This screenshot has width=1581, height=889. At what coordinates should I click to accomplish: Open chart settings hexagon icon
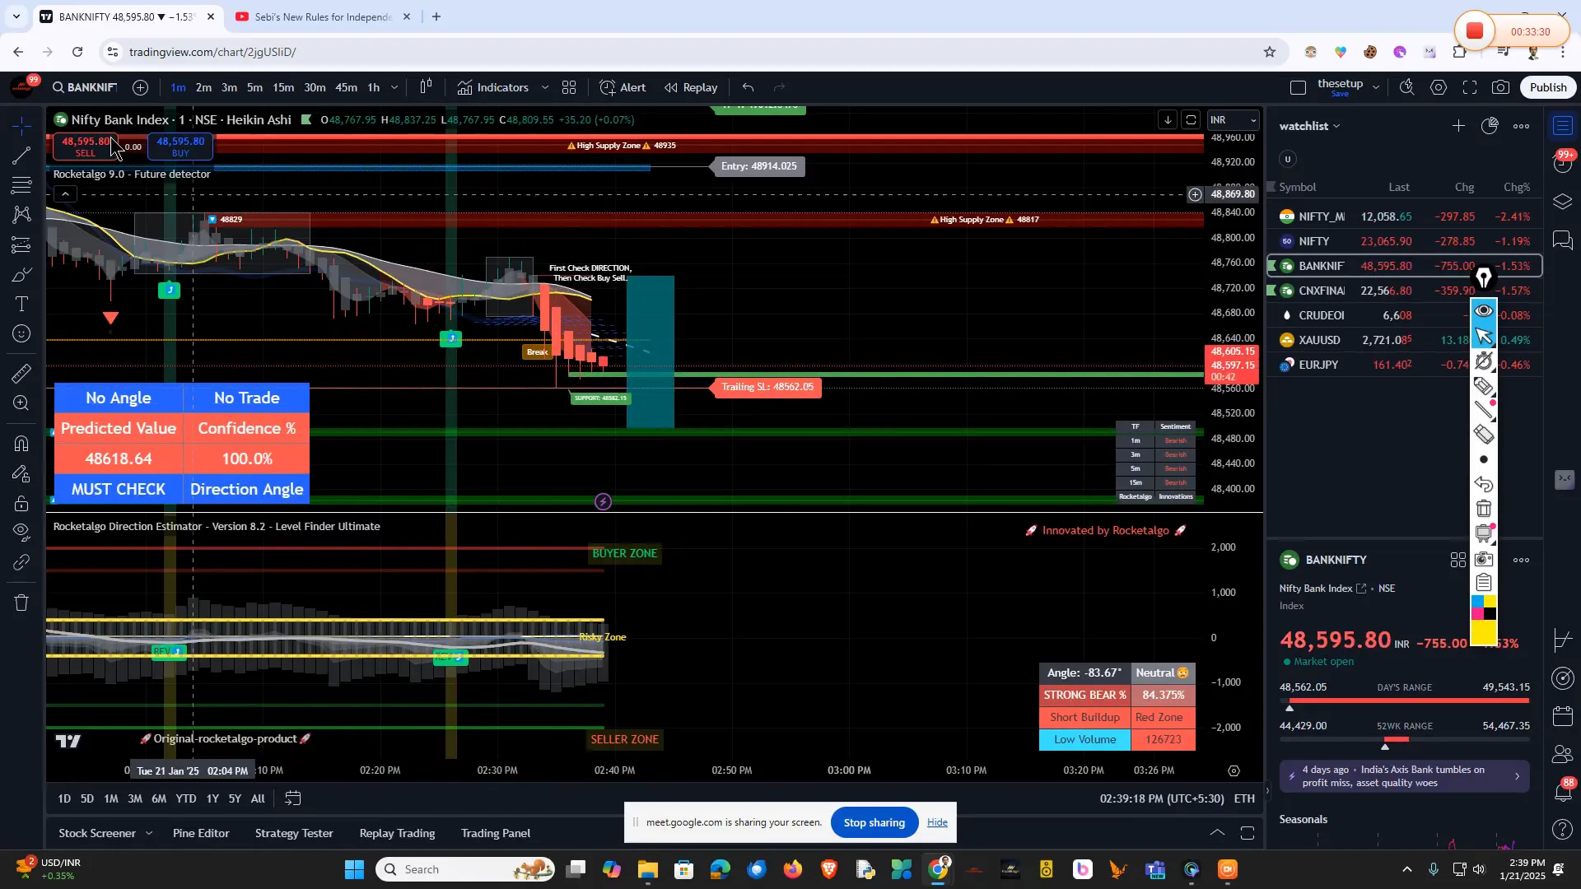1439,87
